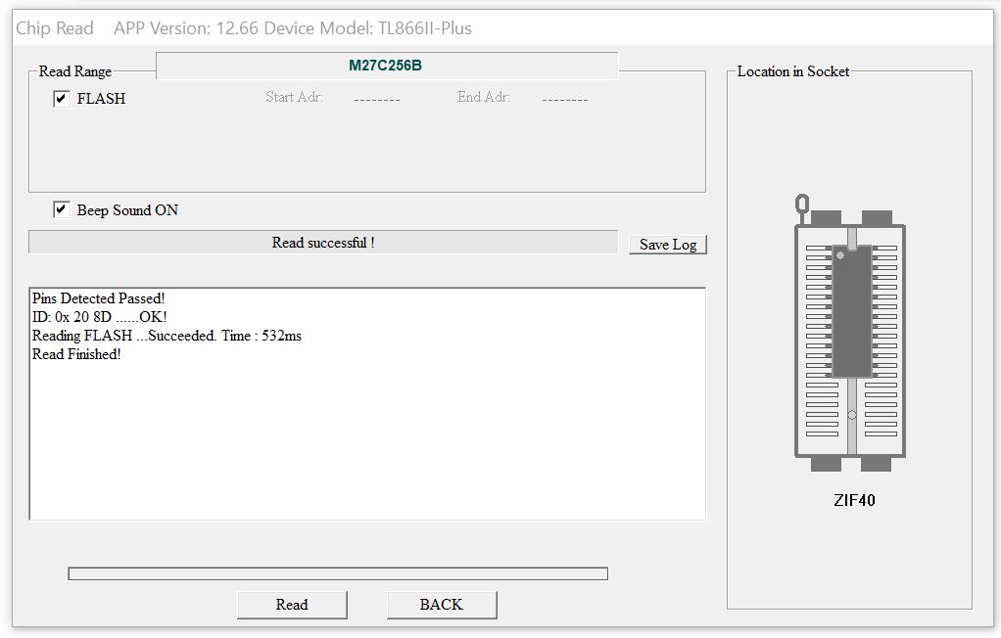The height and width of the screenshot is (638, 1001).
Task: Click the FLASH checkbox label text
Action: [101, 99]
